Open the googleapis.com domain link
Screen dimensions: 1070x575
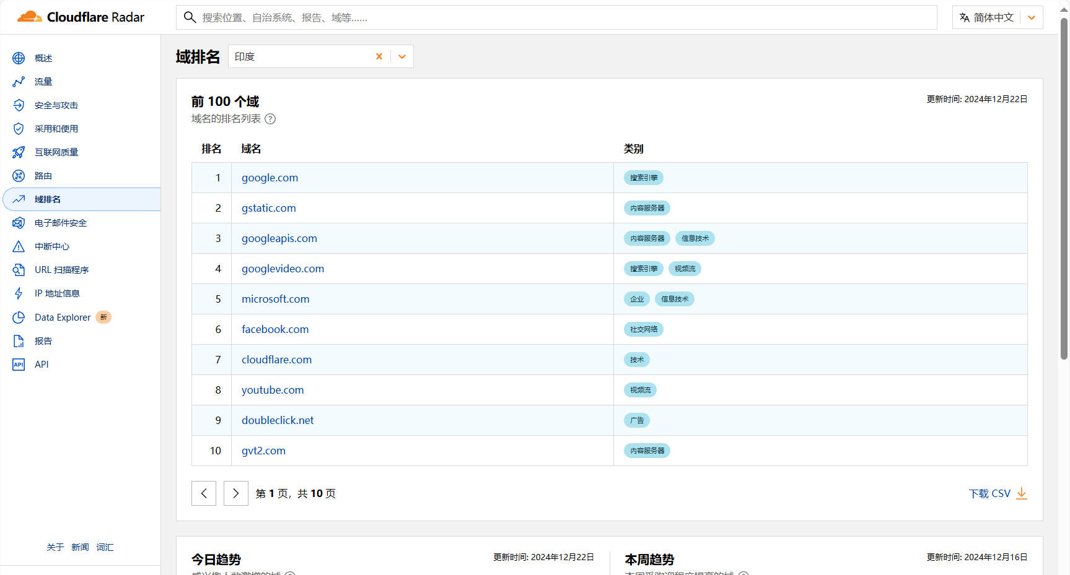[x=279, y=238]
